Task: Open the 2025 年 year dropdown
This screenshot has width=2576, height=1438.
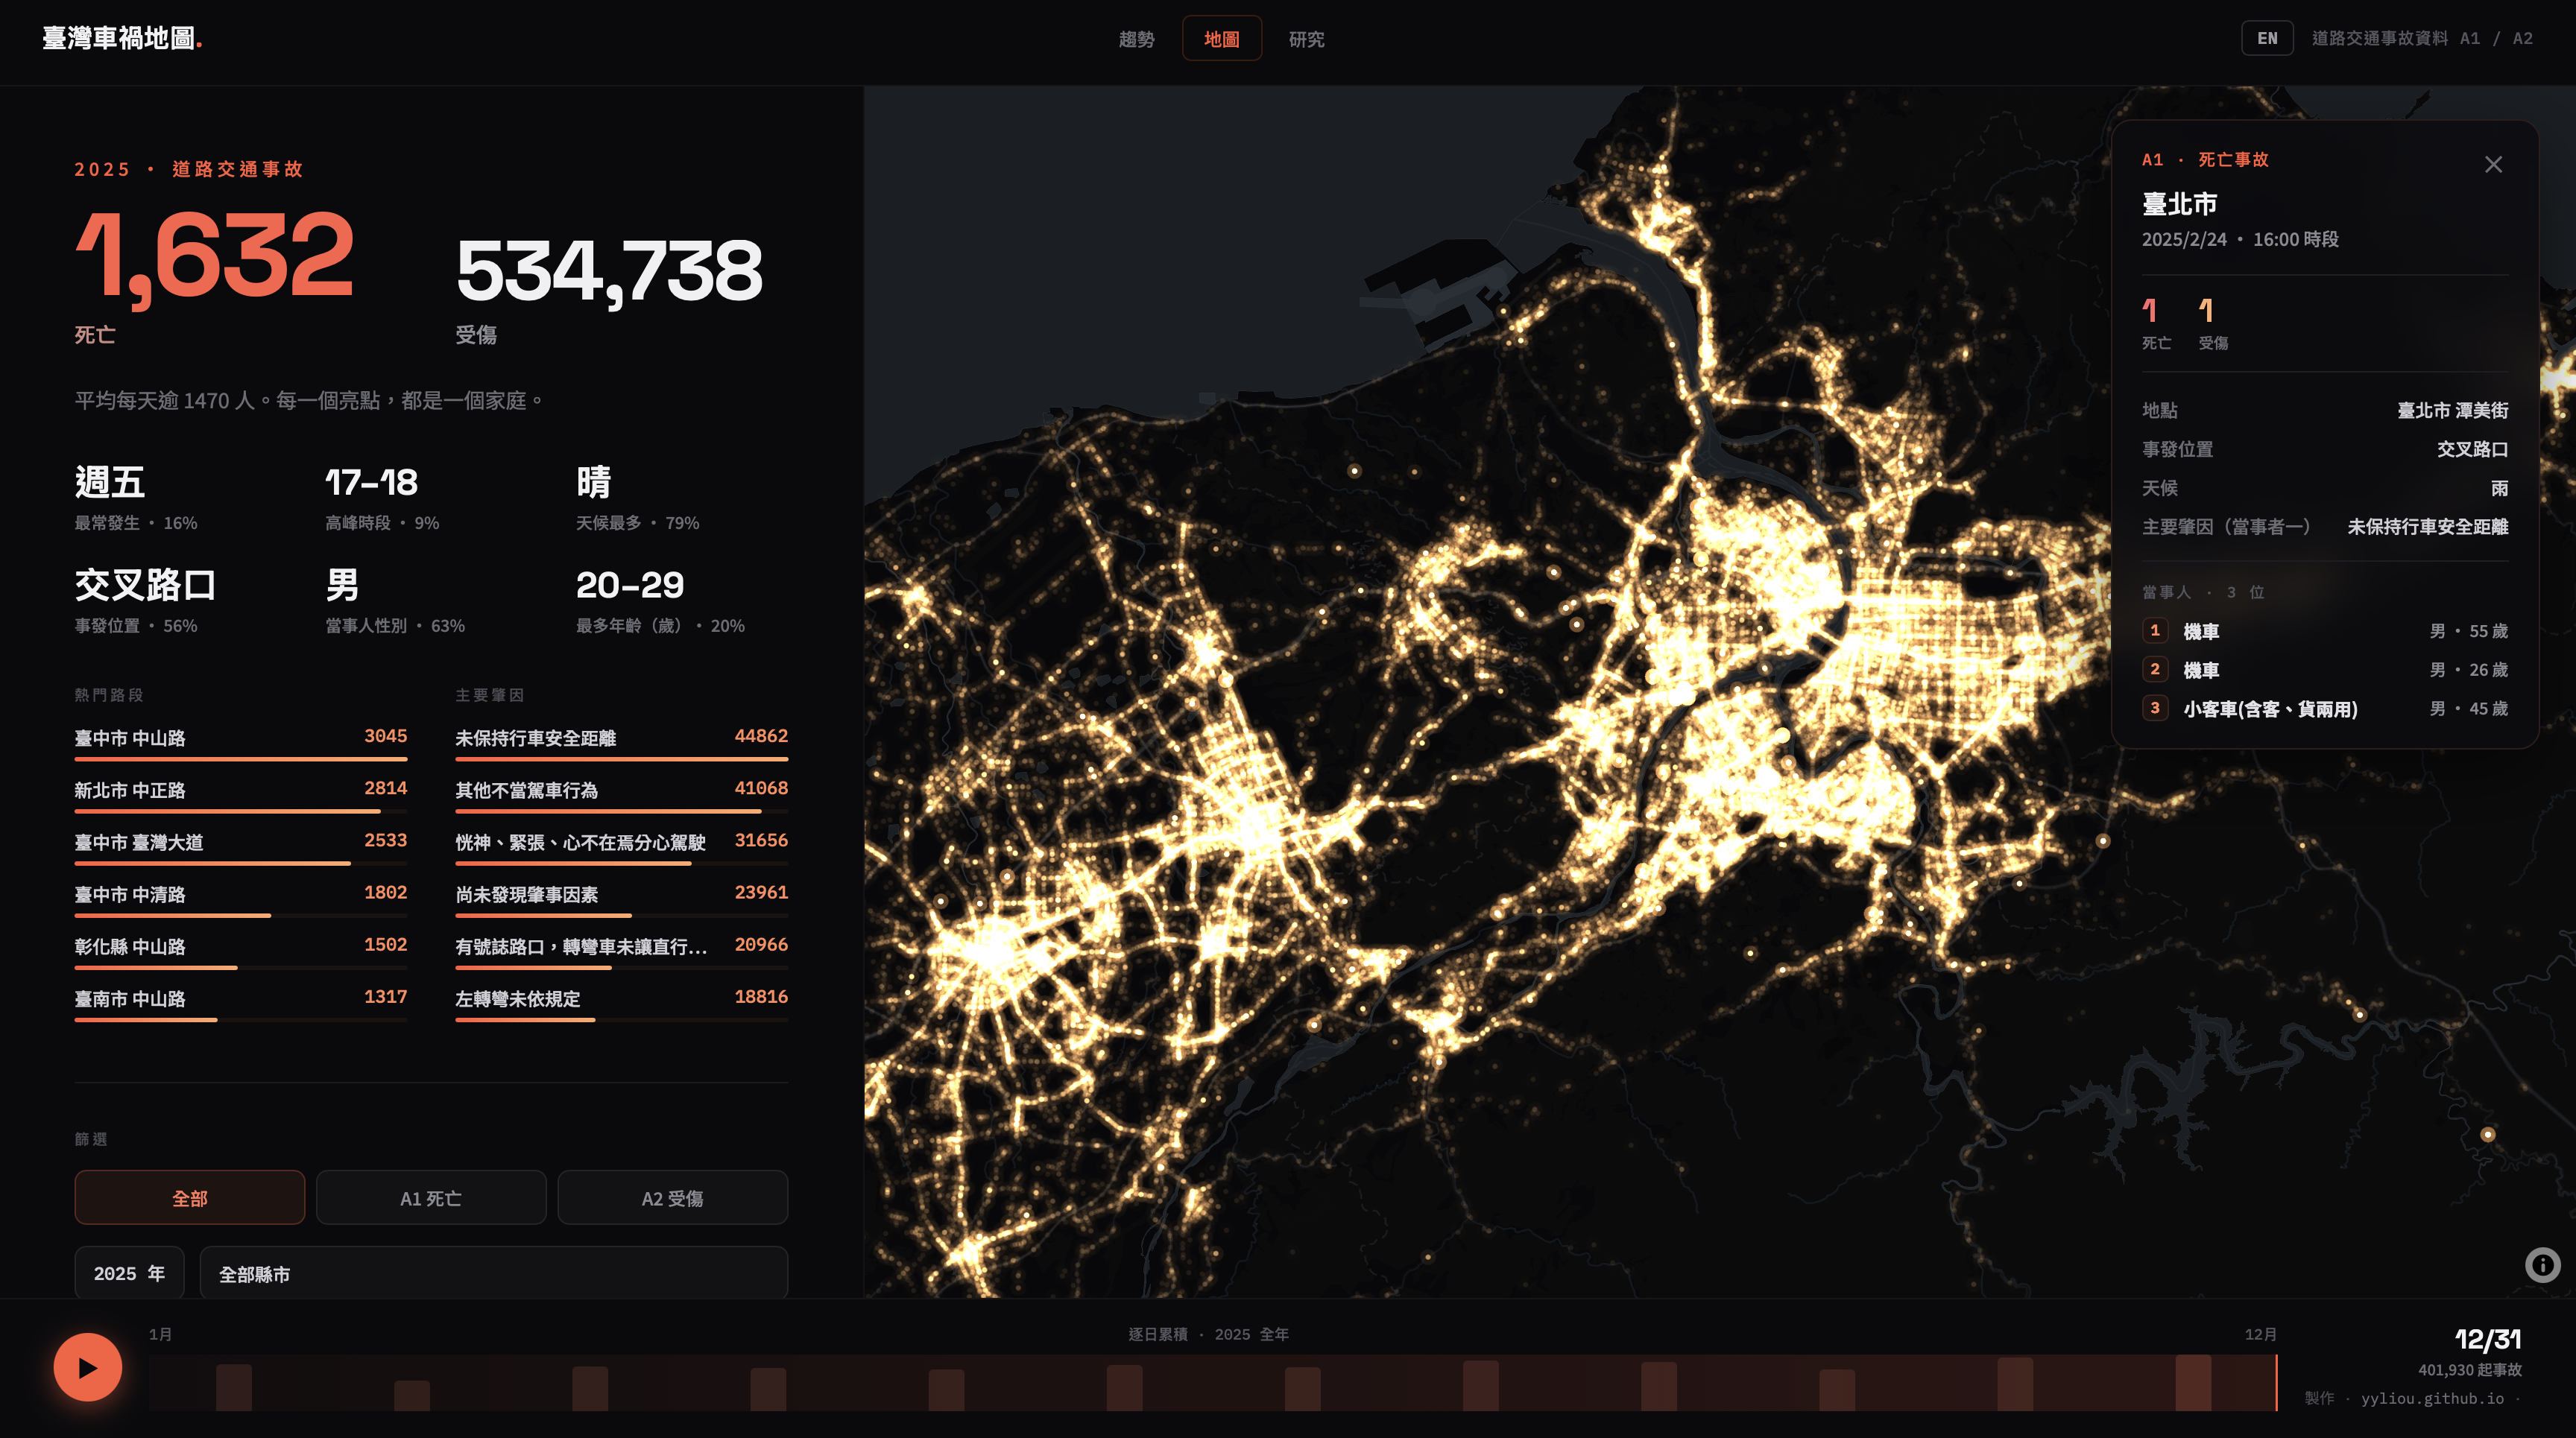Action: pyautogui.click(x=129, y=1273)
